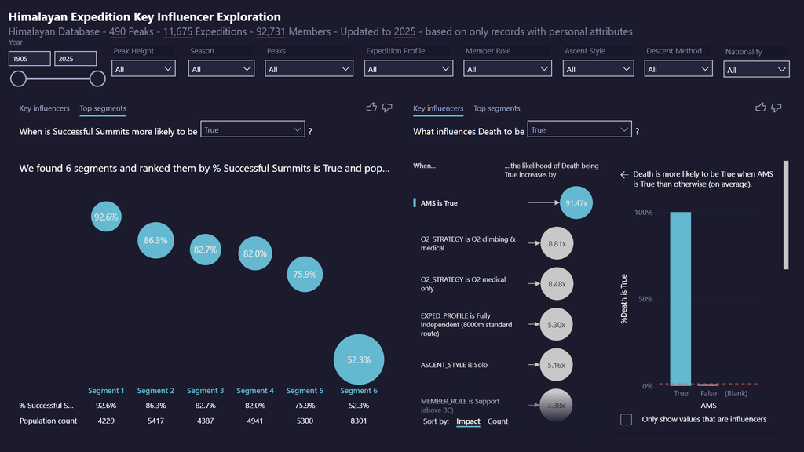The width and height of the screenshot is (804, 452).
Task: Click population count 8301
Action: click(x=358, y=421)
